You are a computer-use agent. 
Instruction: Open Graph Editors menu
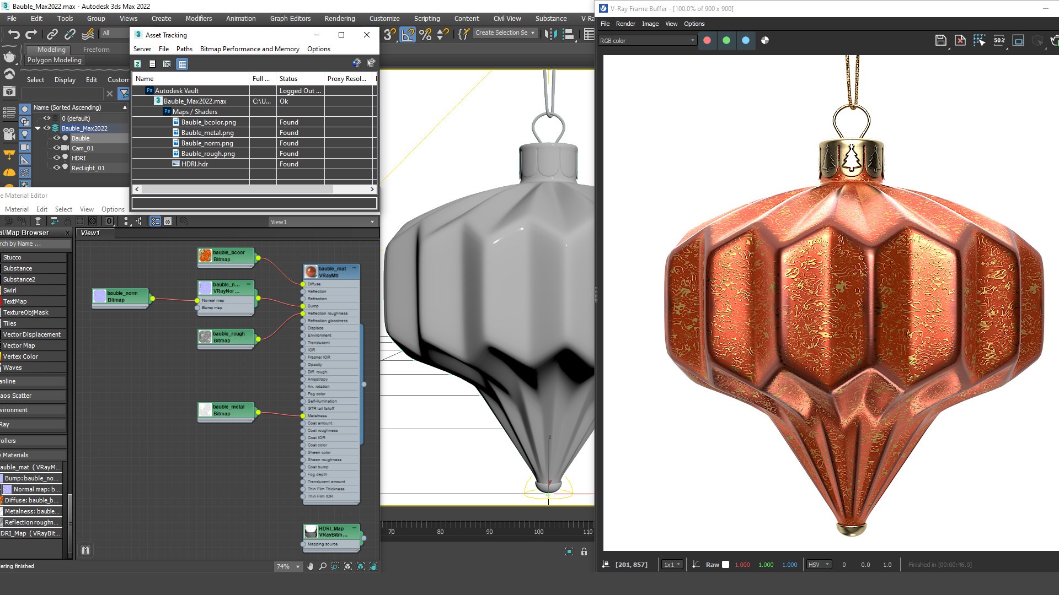click(x=290, y=19)
